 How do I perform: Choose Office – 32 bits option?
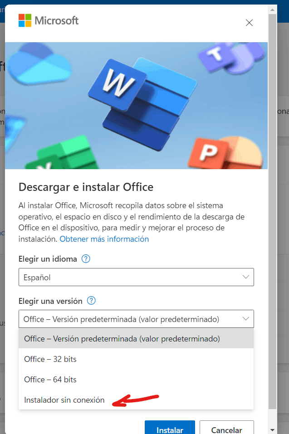[x=136, y=359]
